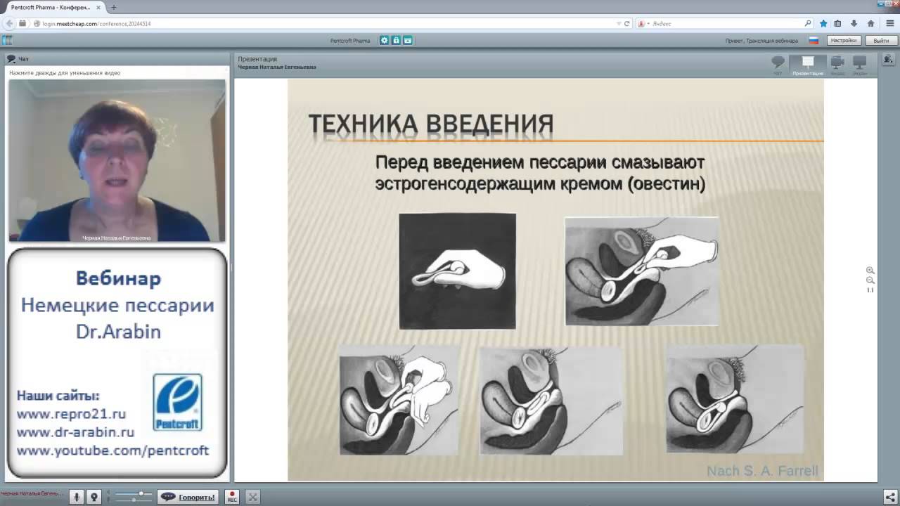This screenshot has width=900, height=506.
Task: Start recording with the REC button
Action: pos(232,497)
